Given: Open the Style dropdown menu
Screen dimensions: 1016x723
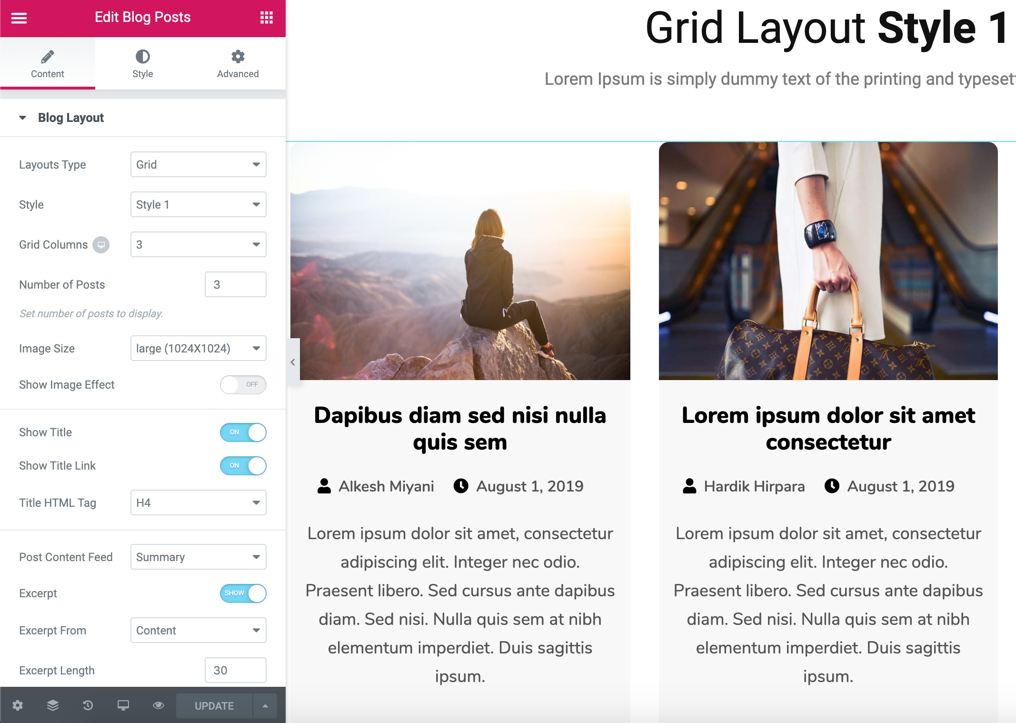Looking at the screenshot, I should (x=198, y=204).
